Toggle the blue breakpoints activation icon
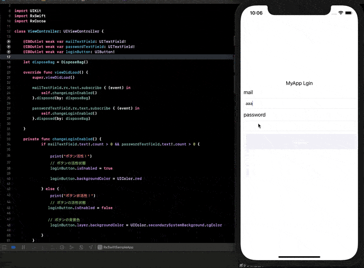The width and height of the screenshot is (364, 268). (x=14, y=247)
